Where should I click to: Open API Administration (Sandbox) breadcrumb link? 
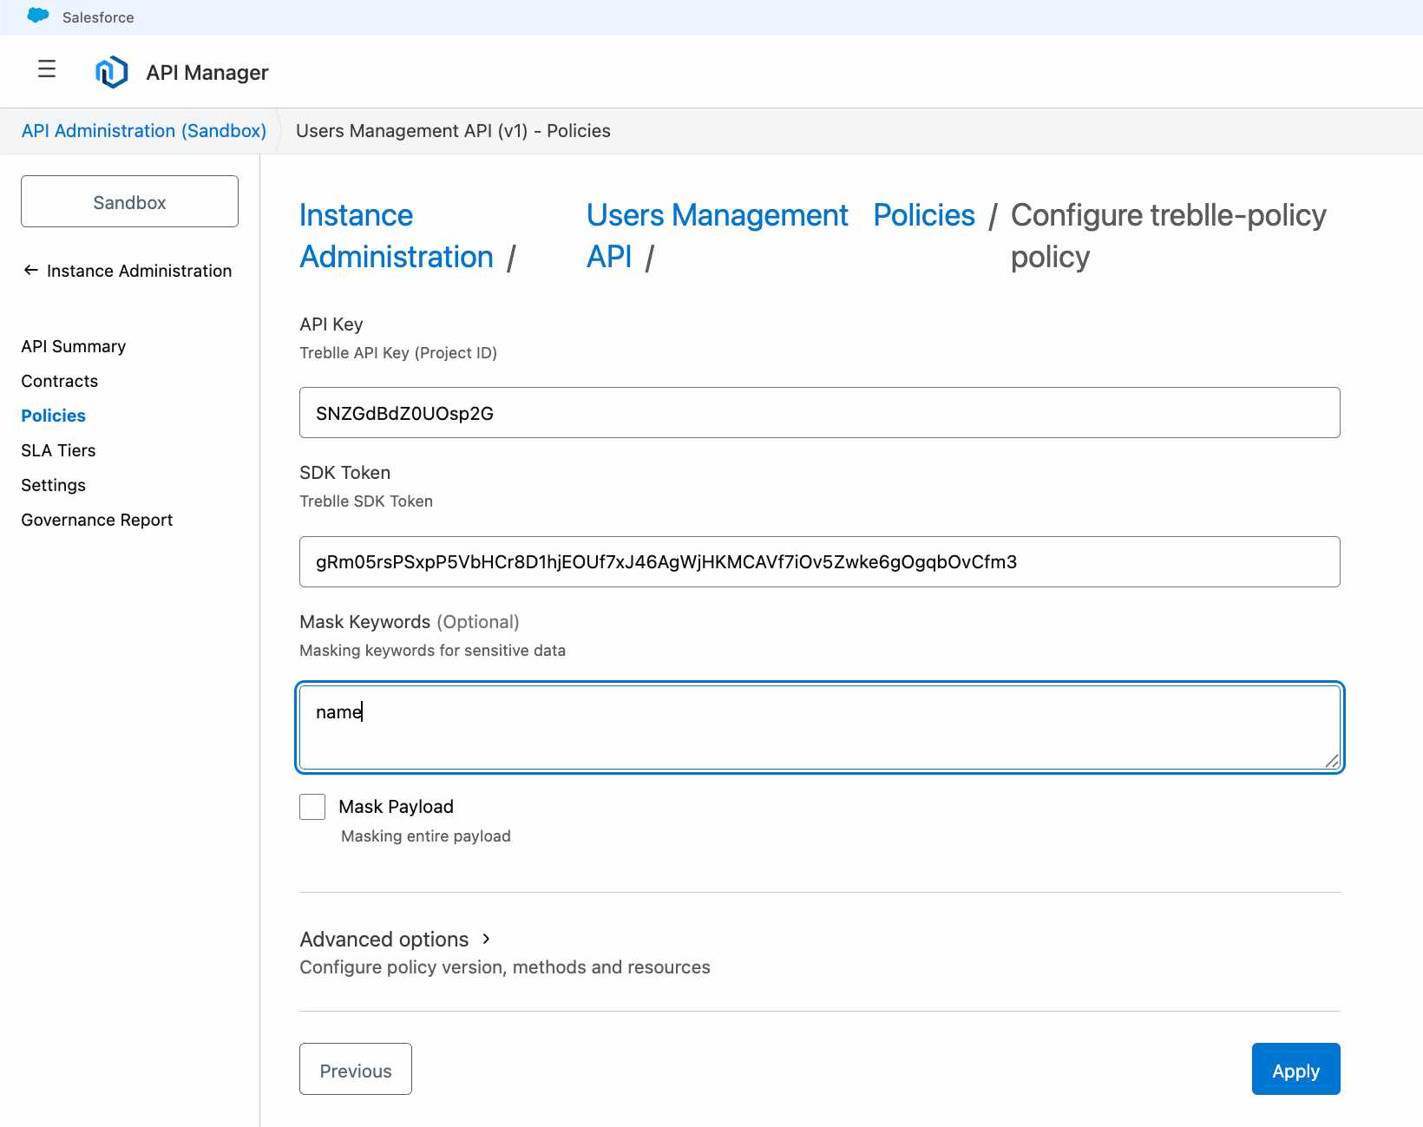click(144, 131)
